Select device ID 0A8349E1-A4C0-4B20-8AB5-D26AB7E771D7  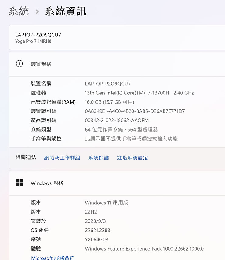coord(135,111)
